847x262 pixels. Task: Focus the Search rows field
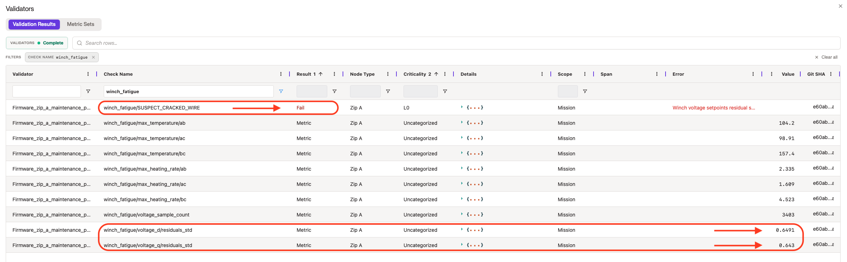pos(456,43)
